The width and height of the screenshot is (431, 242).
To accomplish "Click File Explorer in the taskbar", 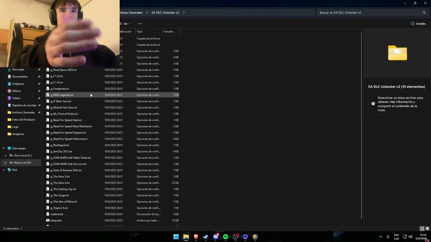I will [186, 237].
